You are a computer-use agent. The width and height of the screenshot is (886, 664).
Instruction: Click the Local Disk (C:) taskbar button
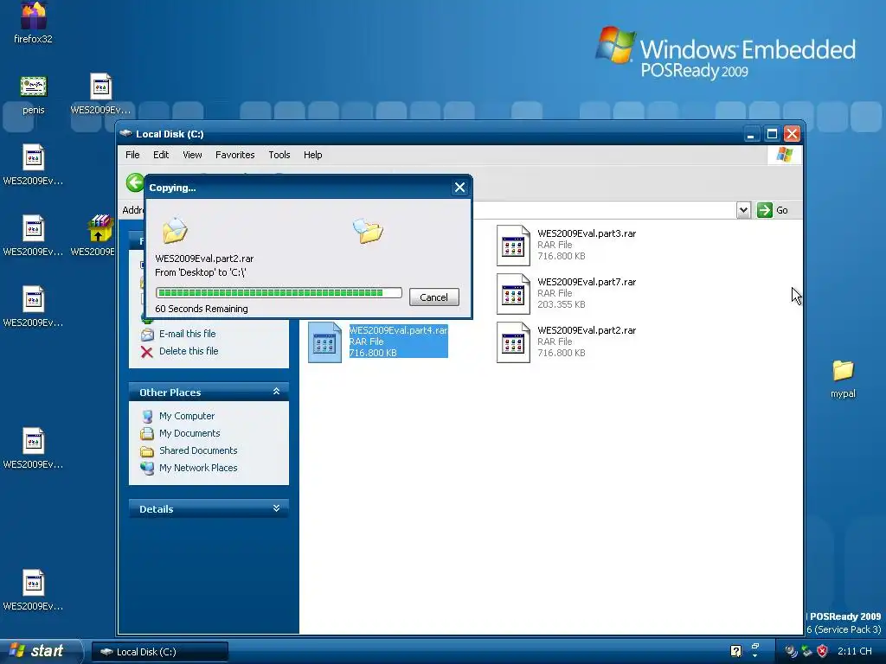point(160,652)
